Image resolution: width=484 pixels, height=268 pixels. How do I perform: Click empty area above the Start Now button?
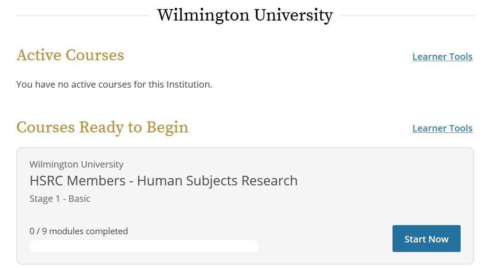(x=426, y=201)
